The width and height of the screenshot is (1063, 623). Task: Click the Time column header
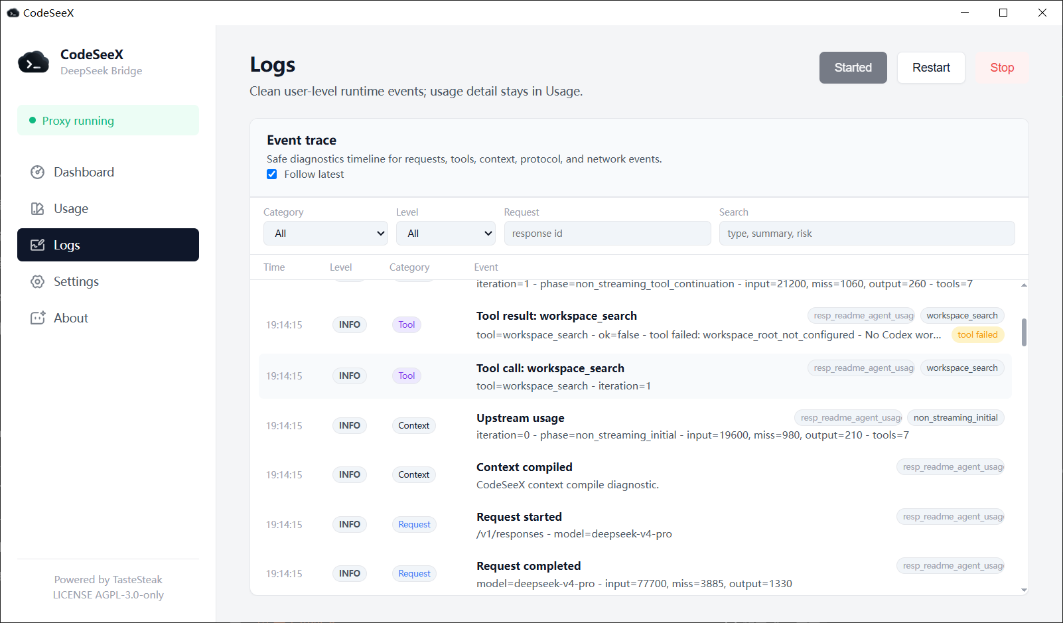[274, 267]
